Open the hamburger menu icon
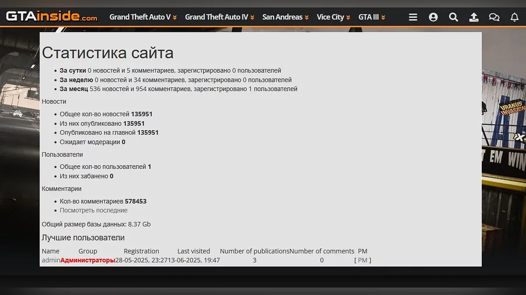Viewport: 526px width, 295px height. pyautogui.click(x=412, y=17)
